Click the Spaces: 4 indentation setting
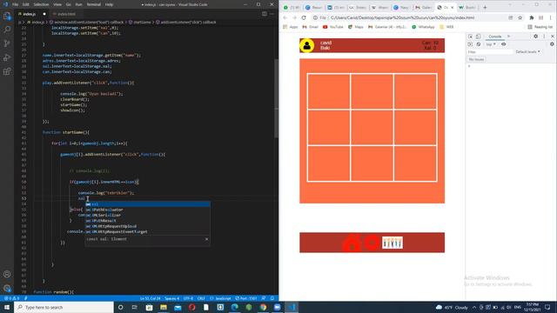This screenshot has height=313, width=557. [x=172, y=298]
